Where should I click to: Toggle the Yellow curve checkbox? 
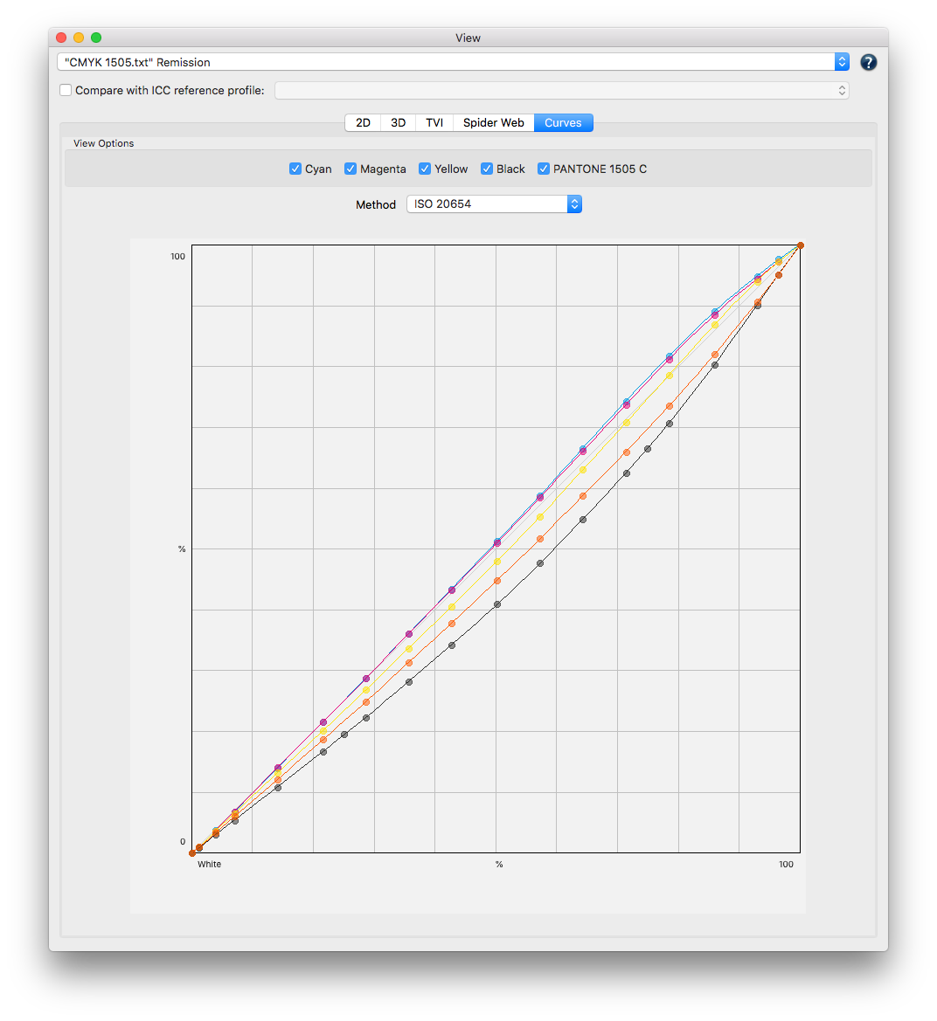pyautogui.click(x=425, y=169)
